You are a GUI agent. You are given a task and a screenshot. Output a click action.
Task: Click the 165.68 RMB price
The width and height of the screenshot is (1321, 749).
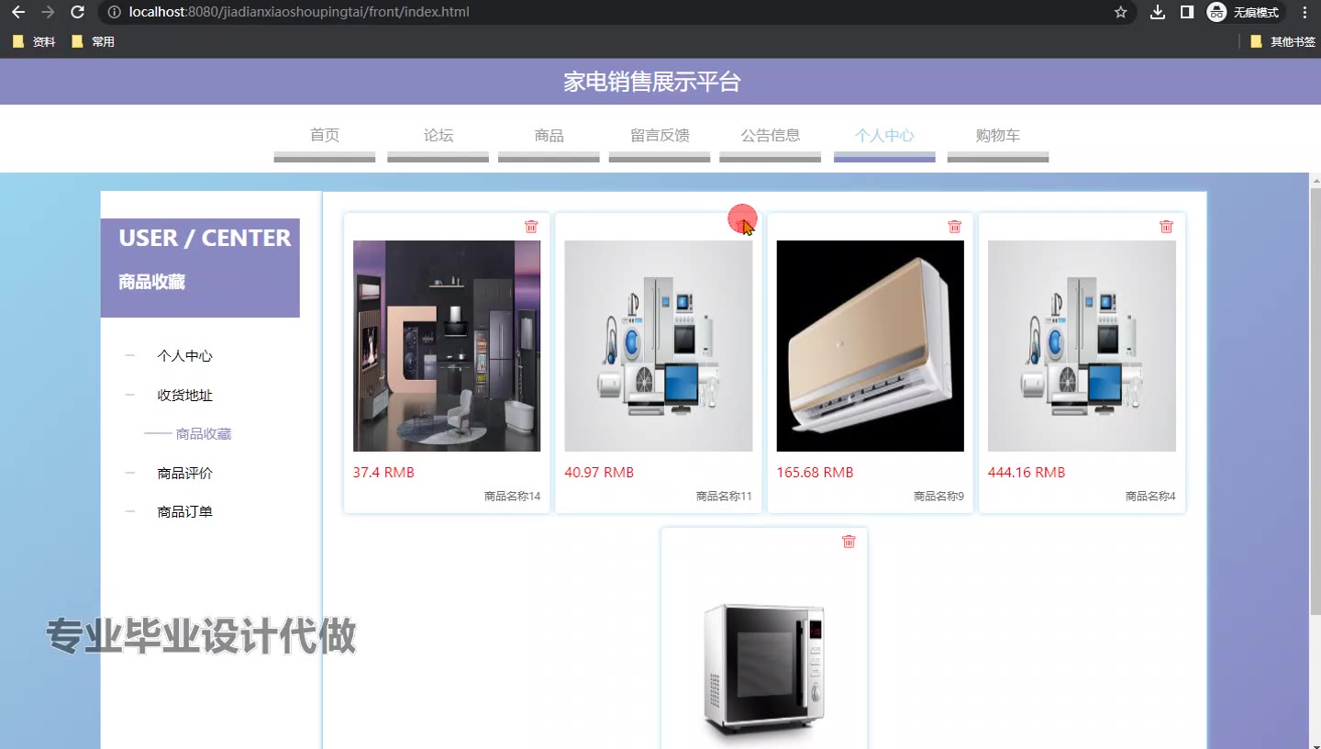(815, 473)
